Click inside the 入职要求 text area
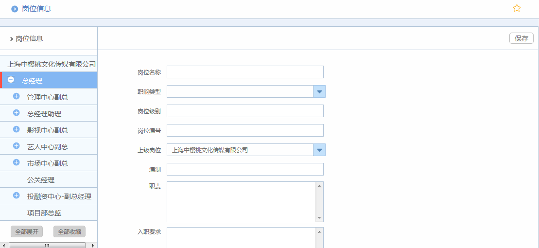This screenshot has height=248, width=539. (242, 237)
